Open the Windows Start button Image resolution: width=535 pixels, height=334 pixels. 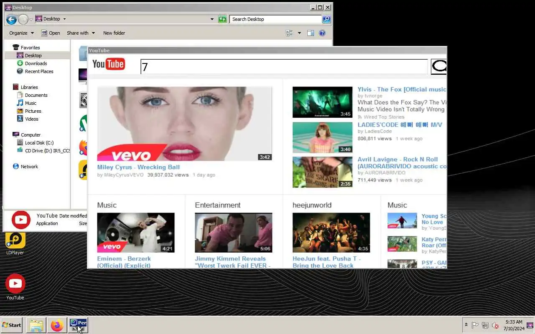[x=11, y=325]
